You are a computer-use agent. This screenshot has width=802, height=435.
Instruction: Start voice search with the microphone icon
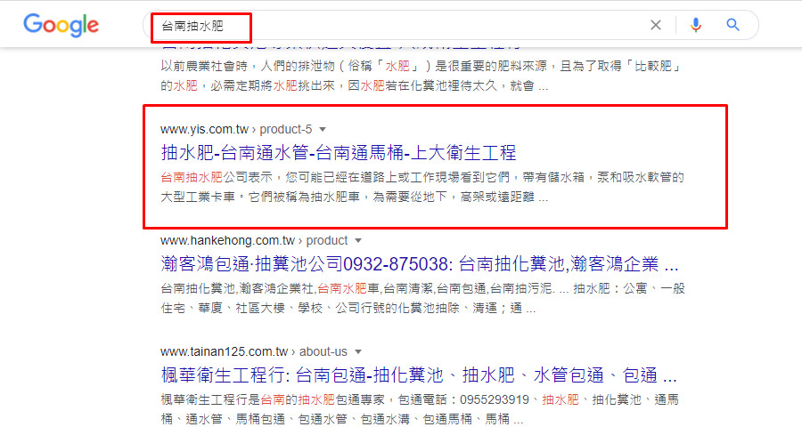pyautogui.click(x=696, y=25)
